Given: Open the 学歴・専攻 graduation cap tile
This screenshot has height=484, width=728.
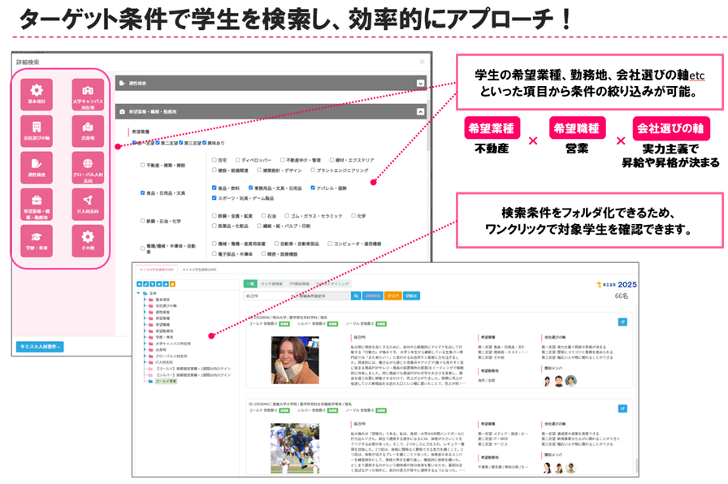Looking at the screenshot, I should point(37,241).
